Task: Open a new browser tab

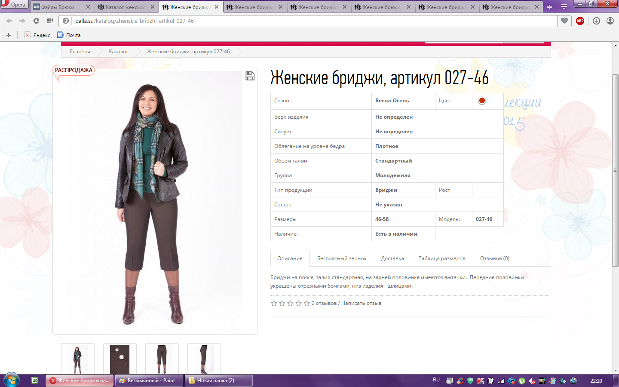Action: (x=549, y=7)
